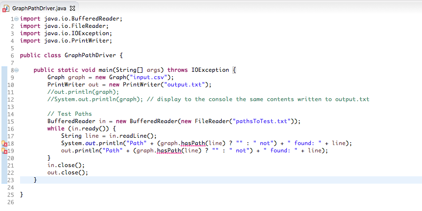Click the commented //out.println(graph); line
Screen dimensions: 422x211
[x=83, y=92]
